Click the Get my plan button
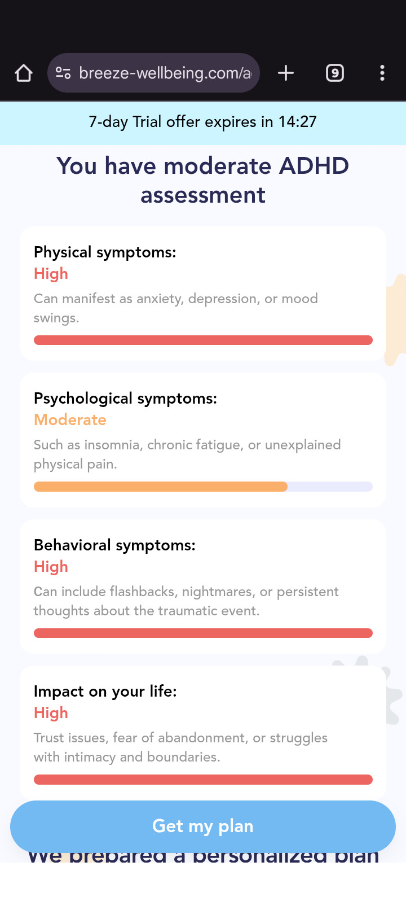406x910 pixels. (x=203, y=826)
